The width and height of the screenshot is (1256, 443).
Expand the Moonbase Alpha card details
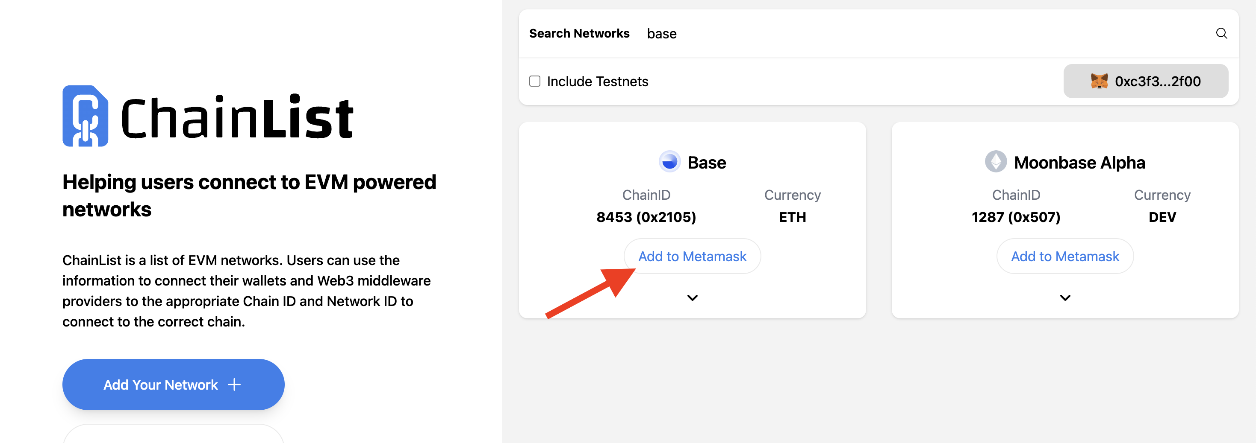pyautogui.click(x=1065, y=298)
